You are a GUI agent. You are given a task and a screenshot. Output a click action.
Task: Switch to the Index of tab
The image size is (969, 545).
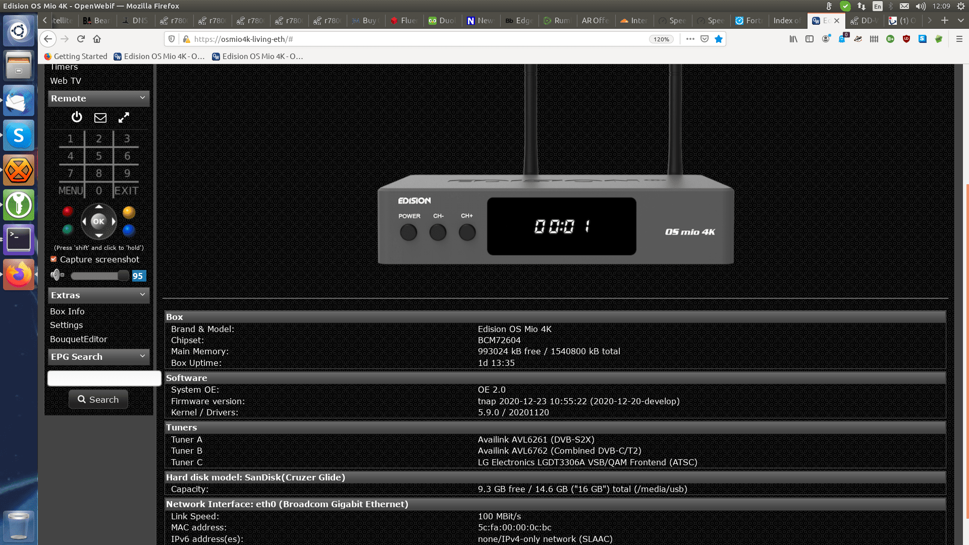(787, 21)
